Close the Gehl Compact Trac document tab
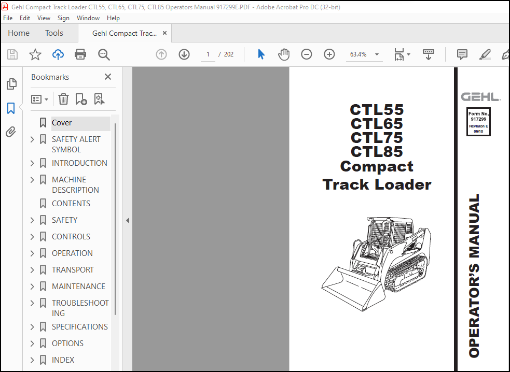The image size is (510, 372). coord(164,33)
